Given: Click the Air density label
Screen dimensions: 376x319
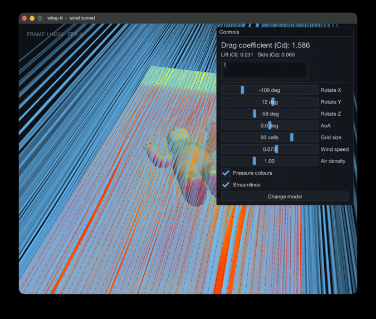Looking at the screenshot, I should 333,161.
